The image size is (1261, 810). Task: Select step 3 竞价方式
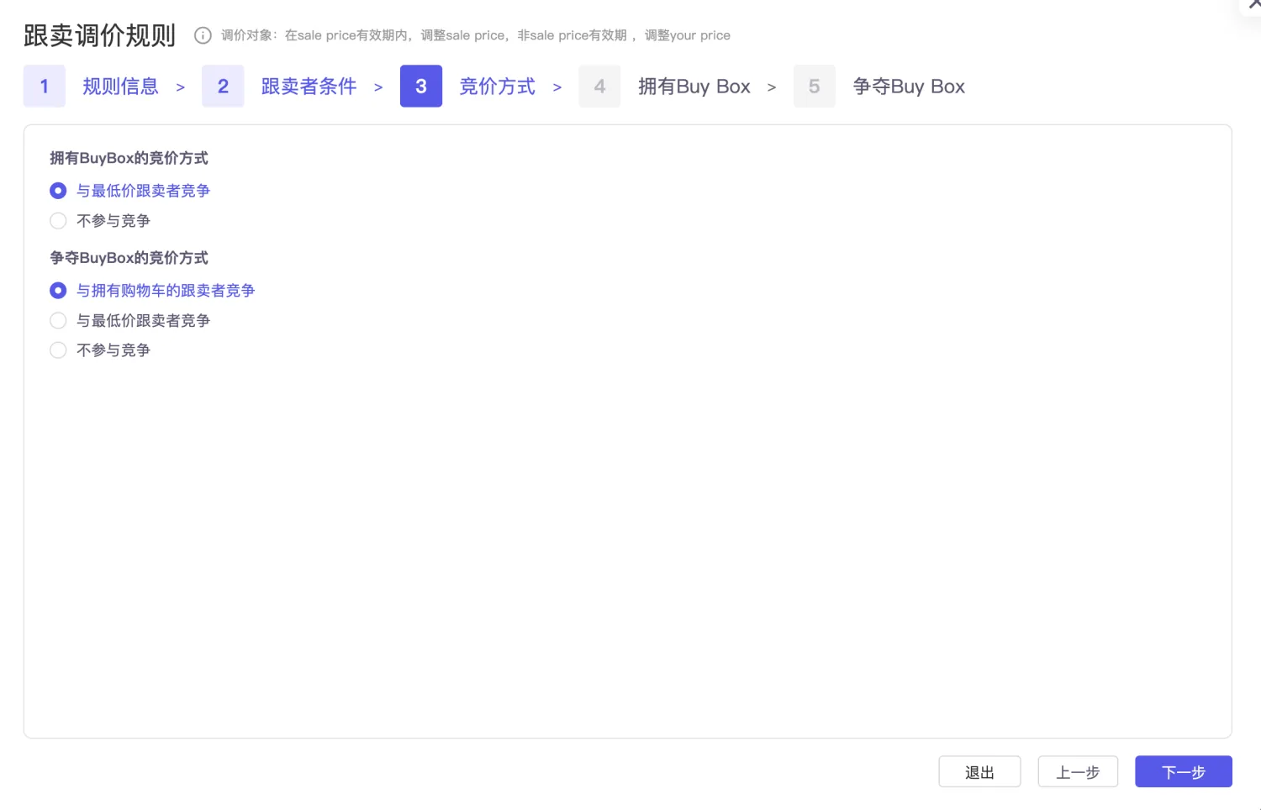click(468, 86)
